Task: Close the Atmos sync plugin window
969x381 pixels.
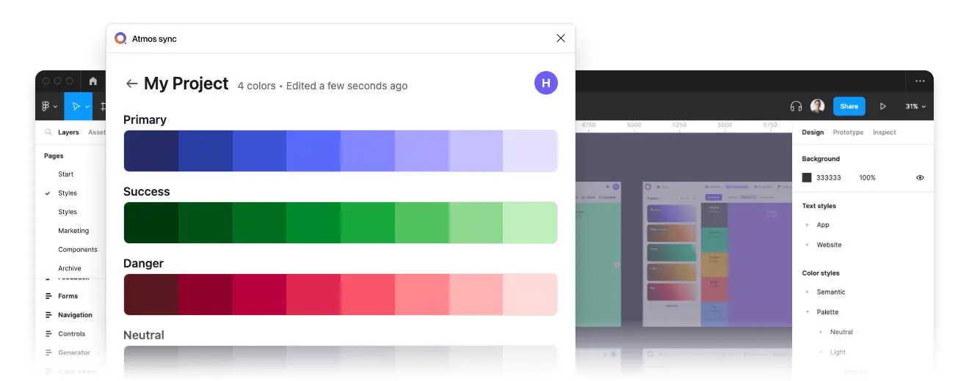Action: tap(561, 38)
